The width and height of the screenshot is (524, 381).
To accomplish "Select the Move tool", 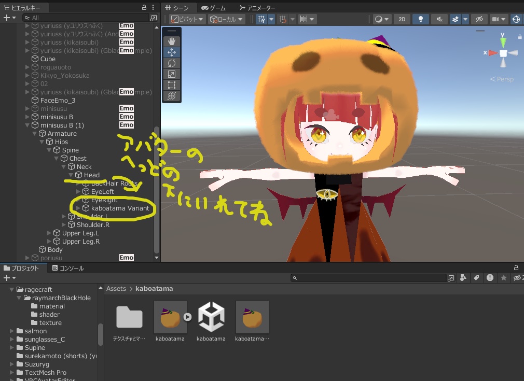I will (171, 52).
